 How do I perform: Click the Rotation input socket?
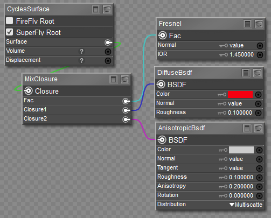[x=259, y=196]
